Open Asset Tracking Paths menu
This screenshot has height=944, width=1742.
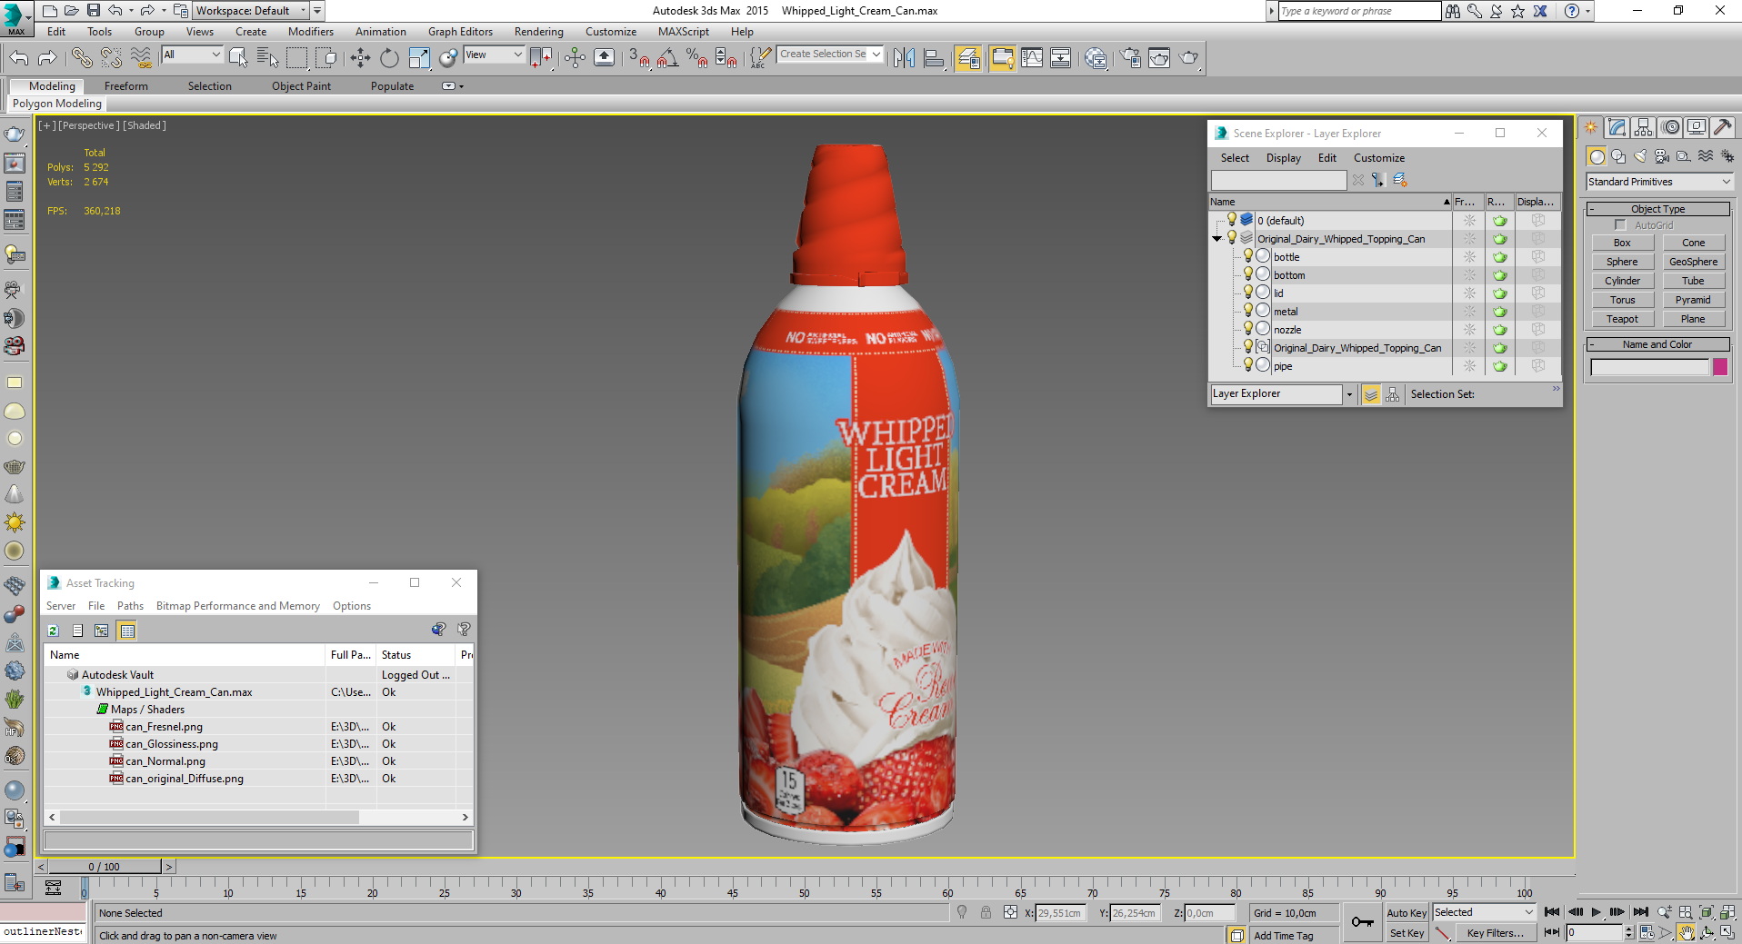tap(130, 606)
